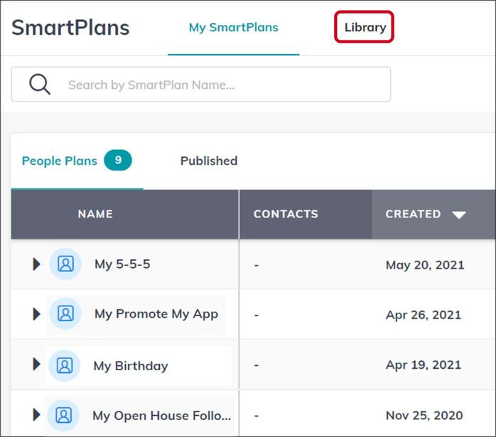Viewport: 496px width, 437px height.
Task: Expand the My Birthday plan row
Action: click(x=36, y=365)
